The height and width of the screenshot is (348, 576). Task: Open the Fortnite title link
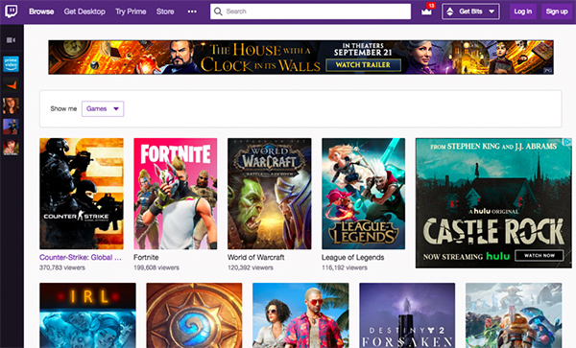(x=146, y=258)
